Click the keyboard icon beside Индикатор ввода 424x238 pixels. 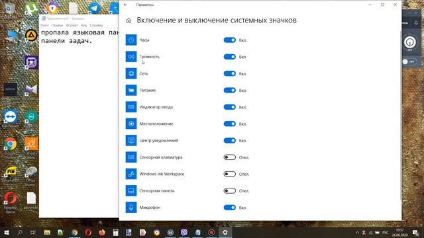click(x=131, y=107)
